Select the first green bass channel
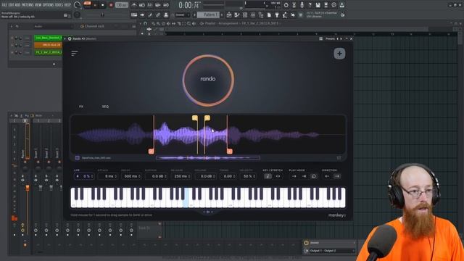The image size is (464, 261). [49, 38]
